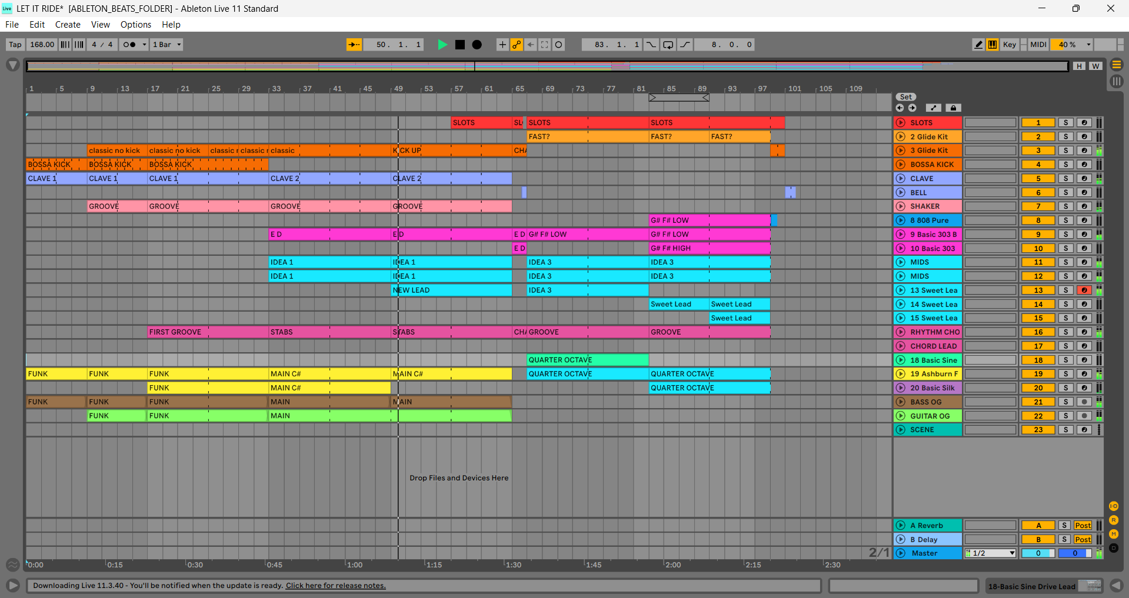Click the Master pan slider

(x=1075, y=553)
